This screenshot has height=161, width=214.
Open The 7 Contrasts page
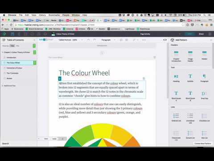[x=12, y=73]
